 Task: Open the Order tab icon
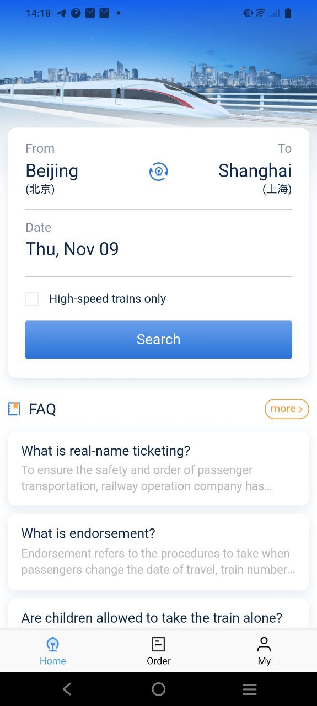point(159,644)
